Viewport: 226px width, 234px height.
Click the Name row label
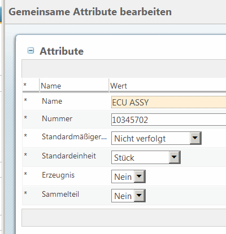(52, 101)
